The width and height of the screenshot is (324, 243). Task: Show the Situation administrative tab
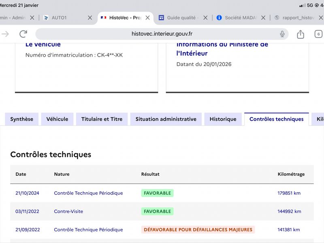pyautogui.click(x=166, y=119)
